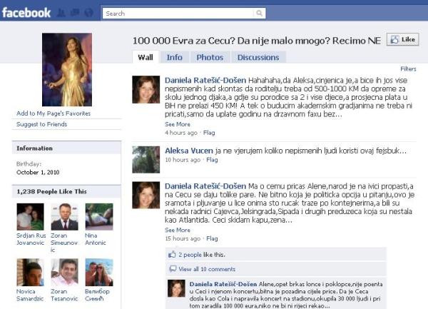Viewport: 428px width, 309px height.
Task: Click the name Novica Samardzic
Action: tap(30, 295)
